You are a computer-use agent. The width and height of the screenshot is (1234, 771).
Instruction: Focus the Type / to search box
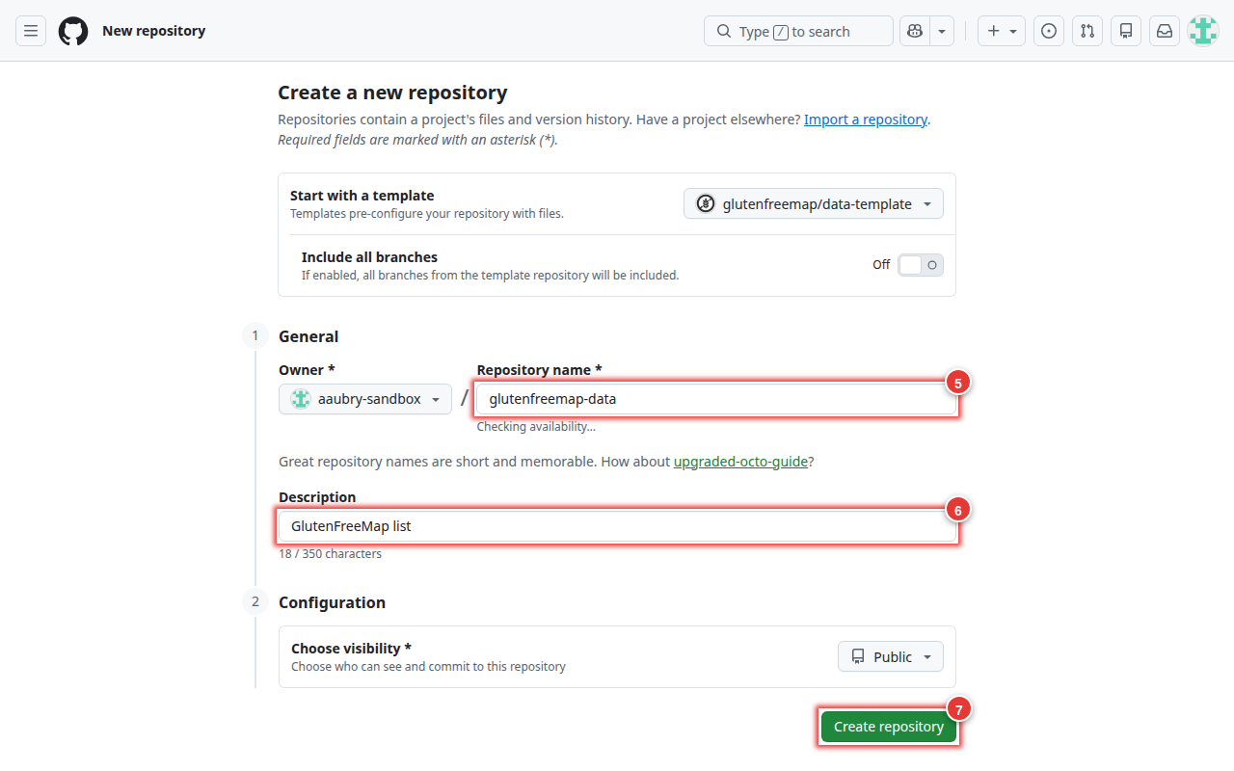[x=798, y=31]
